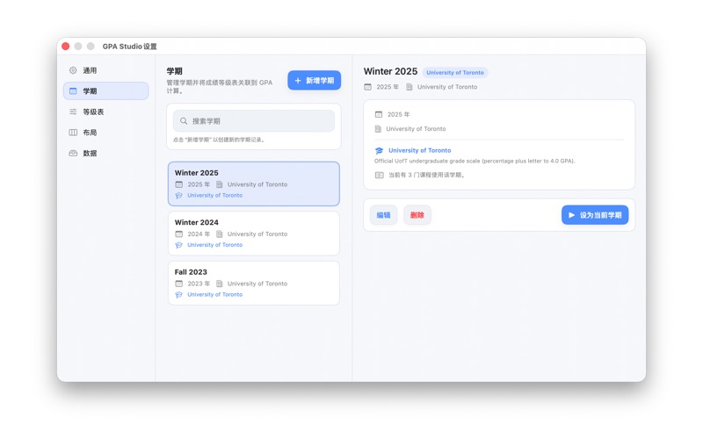This screenshot has height=439, width=703.
Task: Click document icon in Fall 2023 card
Action: pyautogui.click(x=219, y=284)
